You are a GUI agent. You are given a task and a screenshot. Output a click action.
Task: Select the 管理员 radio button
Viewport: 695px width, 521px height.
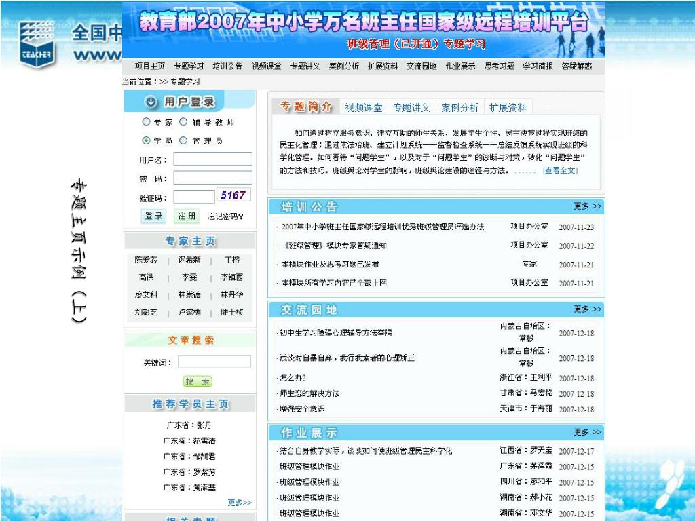(183, 140)
